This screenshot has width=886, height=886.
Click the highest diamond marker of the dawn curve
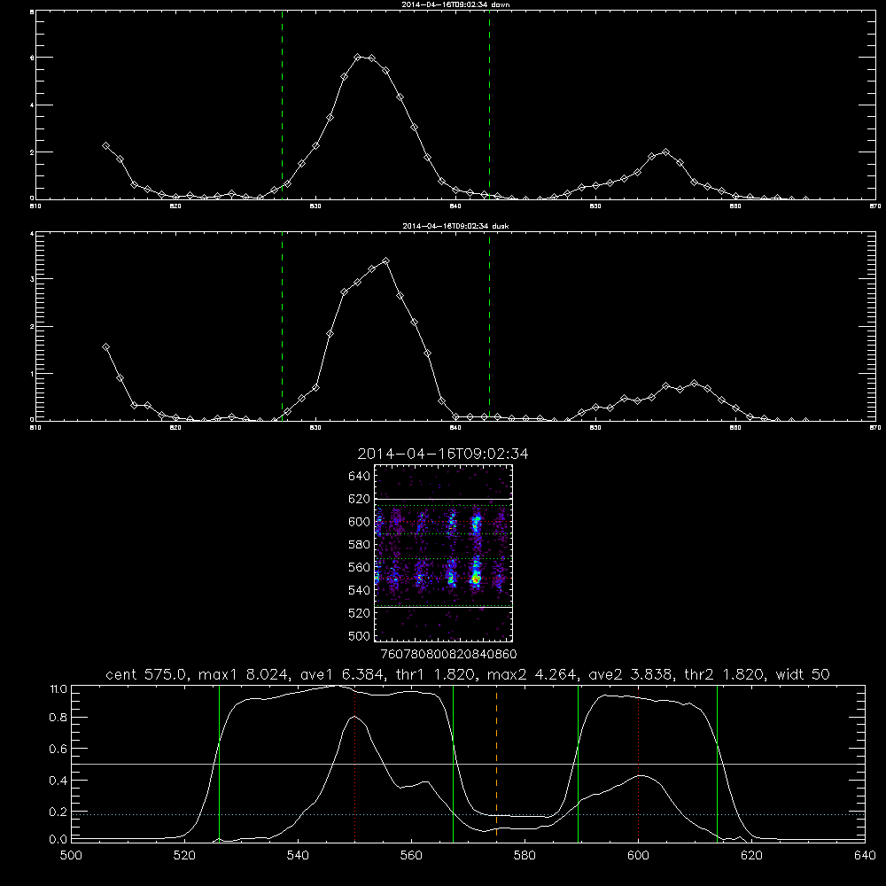[x=358, y=57]
